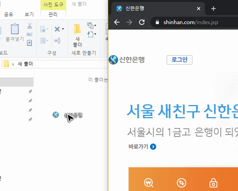This screenshot has height=191, width=238.
Task: Click the Rename icon in 구성 group
Action: pos(57,40)
